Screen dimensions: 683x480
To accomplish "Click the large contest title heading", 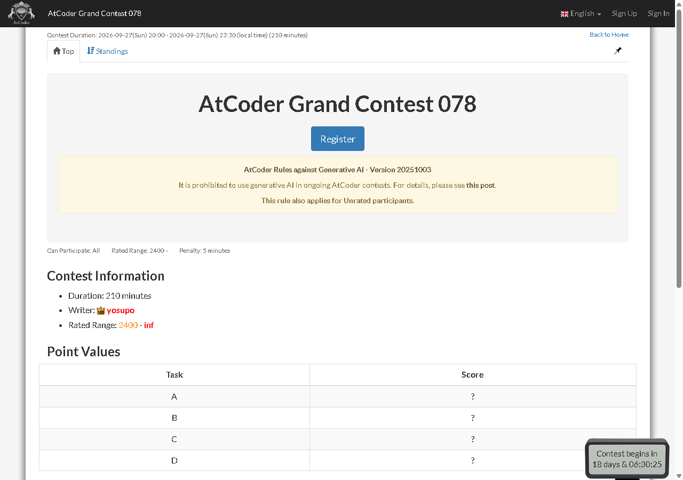I will click(x=338, y=104).
